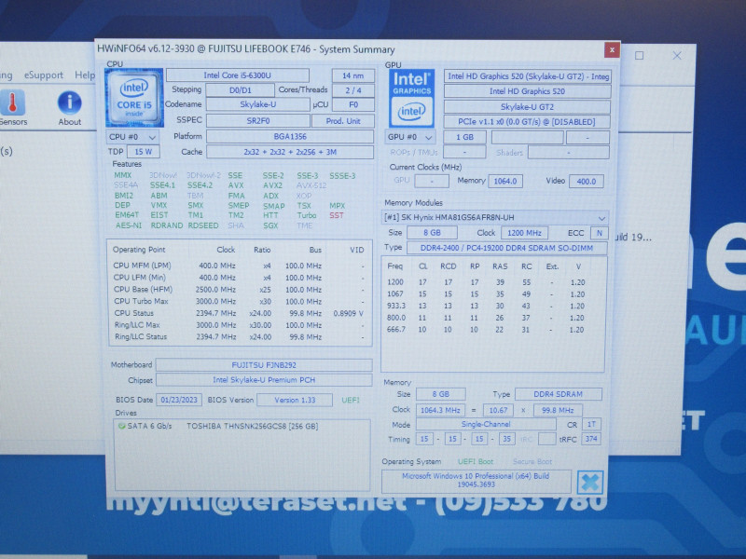Click the AVX2 feature label
Viewport: 746px width, 559px height.
pos(272,185)
